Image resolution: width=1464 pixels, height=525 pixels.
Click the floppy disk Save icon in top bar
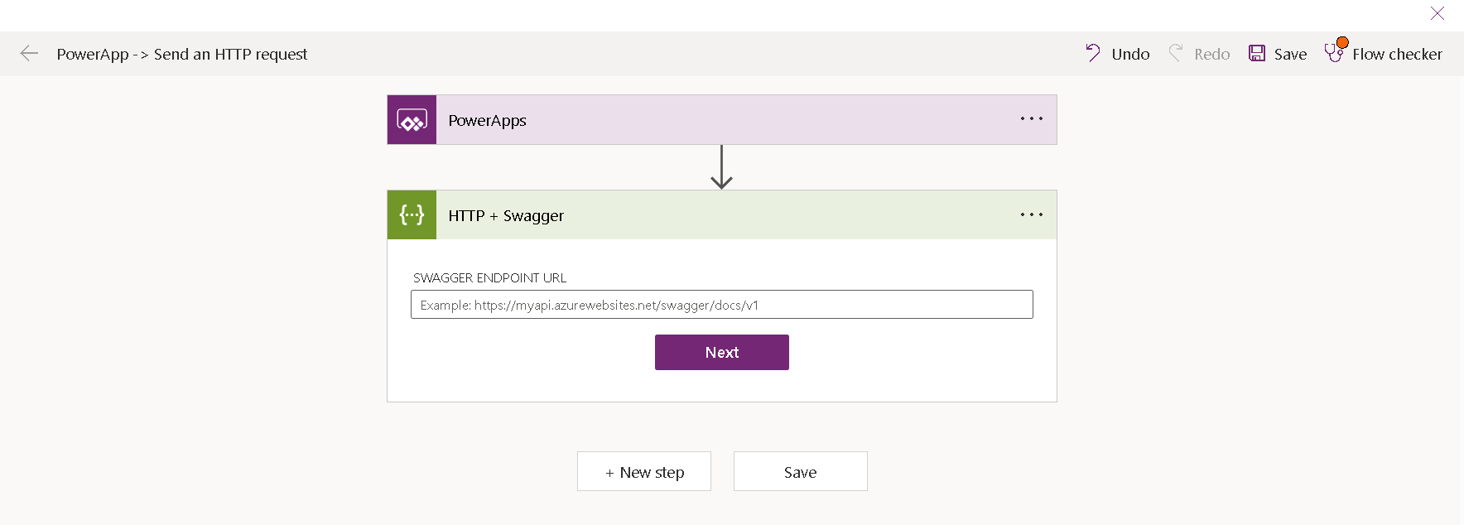1257,54
